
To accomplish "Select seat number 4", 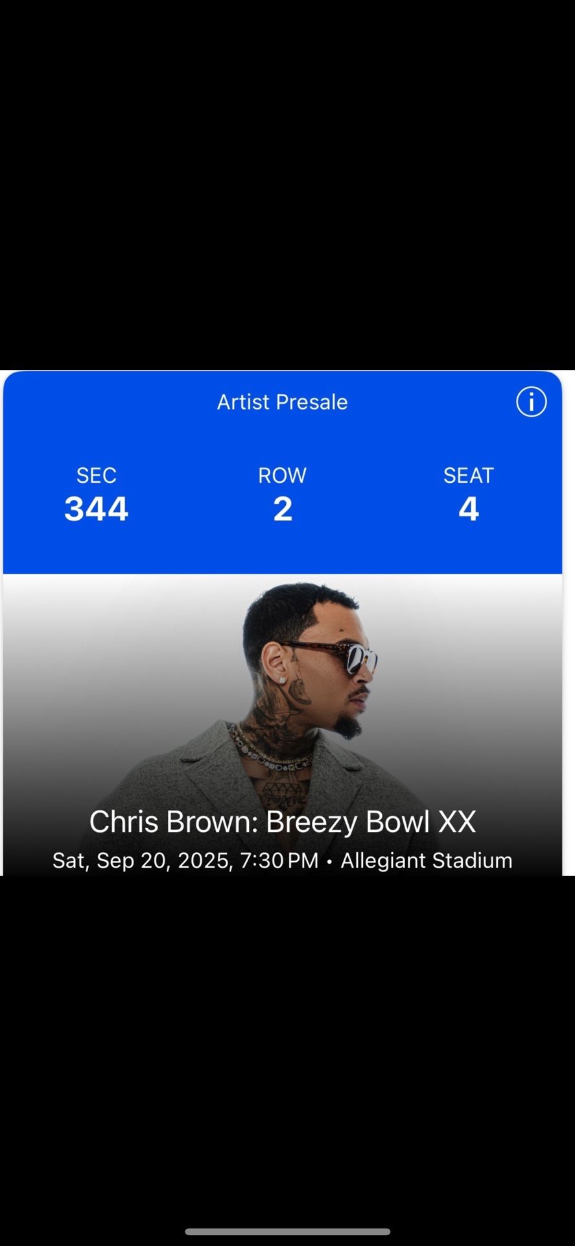I will 468,509.
